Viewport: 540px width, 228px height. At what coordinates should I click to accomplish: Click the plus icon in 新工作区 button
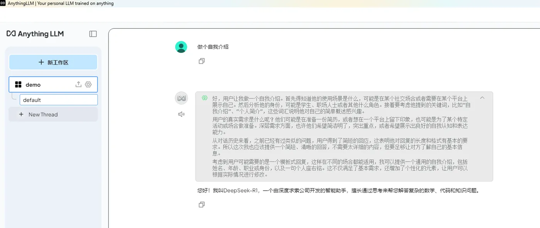coord(41,62)
